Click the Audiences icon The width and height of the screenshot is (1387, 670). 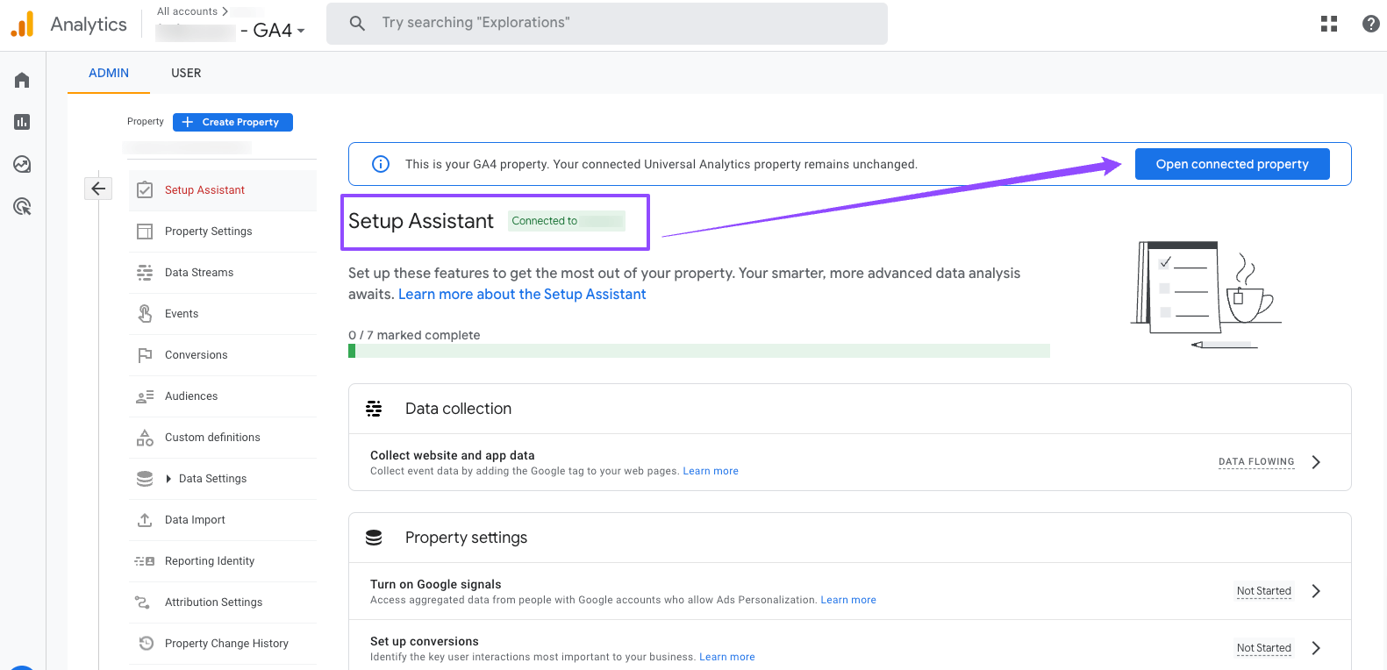coord(145,396)
